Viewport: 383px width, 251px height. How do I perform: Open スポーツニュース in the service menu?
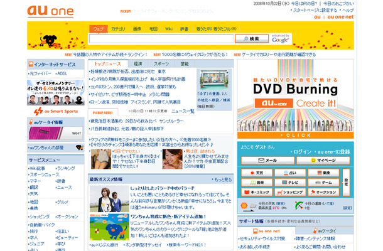(45, 174)
